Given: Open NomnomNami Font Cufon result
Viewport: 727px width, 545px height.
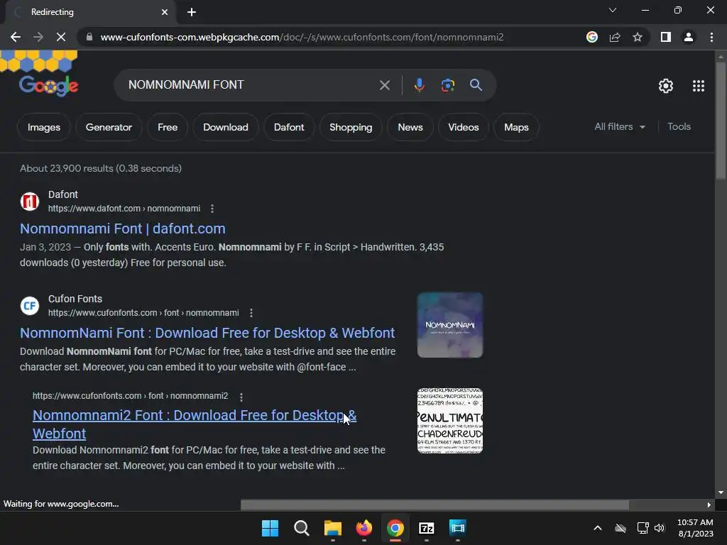Looking at the screenshot, I should pos(207,333).
